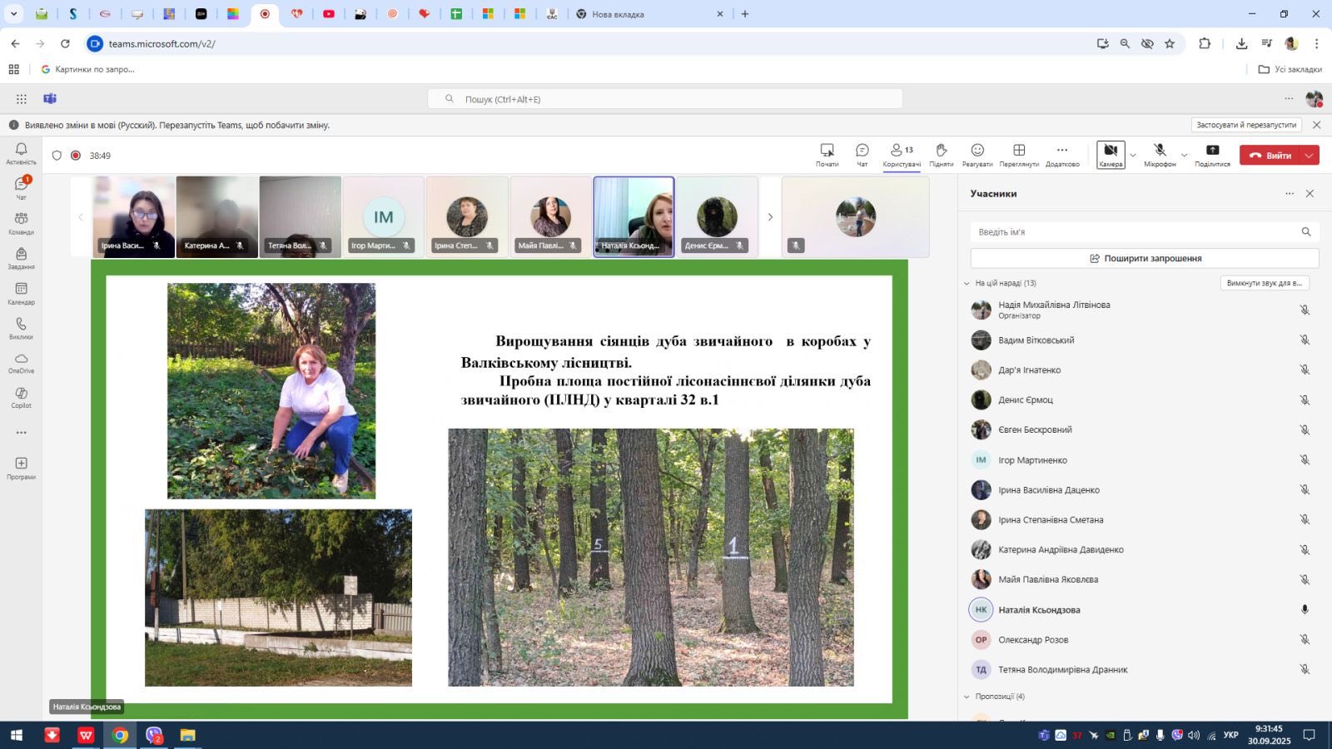Open Copilot in the left sidebar
1332x749 pixels.
pyautogui.click(x=21, y=397)
